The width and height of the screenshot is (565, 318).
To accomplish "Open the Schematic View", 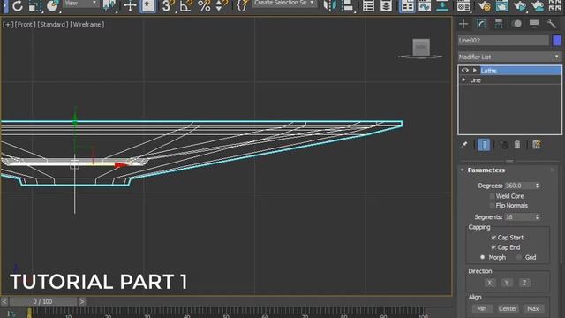I will (x=442, y=6).
